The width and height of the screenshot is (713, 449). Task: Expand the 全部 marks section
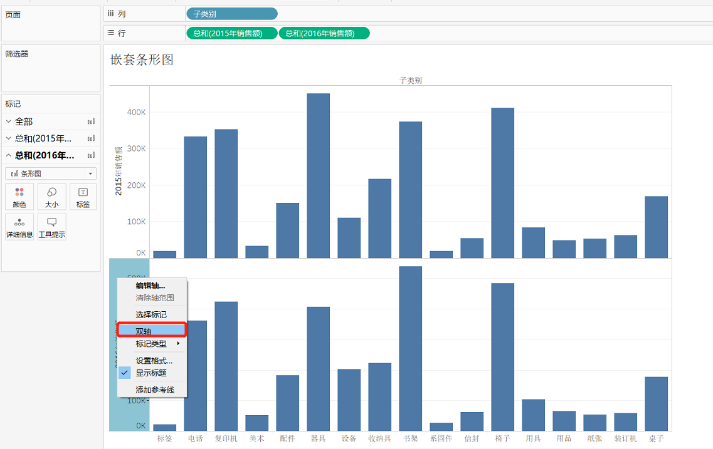click(9, 121)
